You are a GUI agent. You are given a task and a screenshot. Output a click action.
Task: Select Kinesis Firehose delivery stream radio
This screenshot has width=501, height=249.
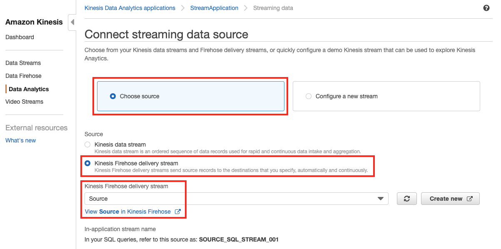pyautogui.click(x=87, y=163)
